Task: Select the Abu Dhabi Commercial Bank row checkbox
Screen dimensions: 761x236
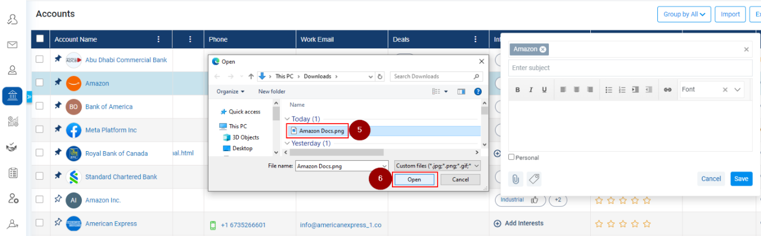Action: (x=40, y=59)
